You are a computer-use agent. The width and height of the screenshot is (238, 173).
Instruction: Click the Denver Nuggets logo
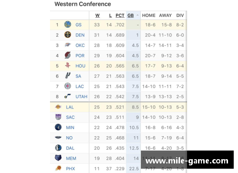[x=68, y=35]
